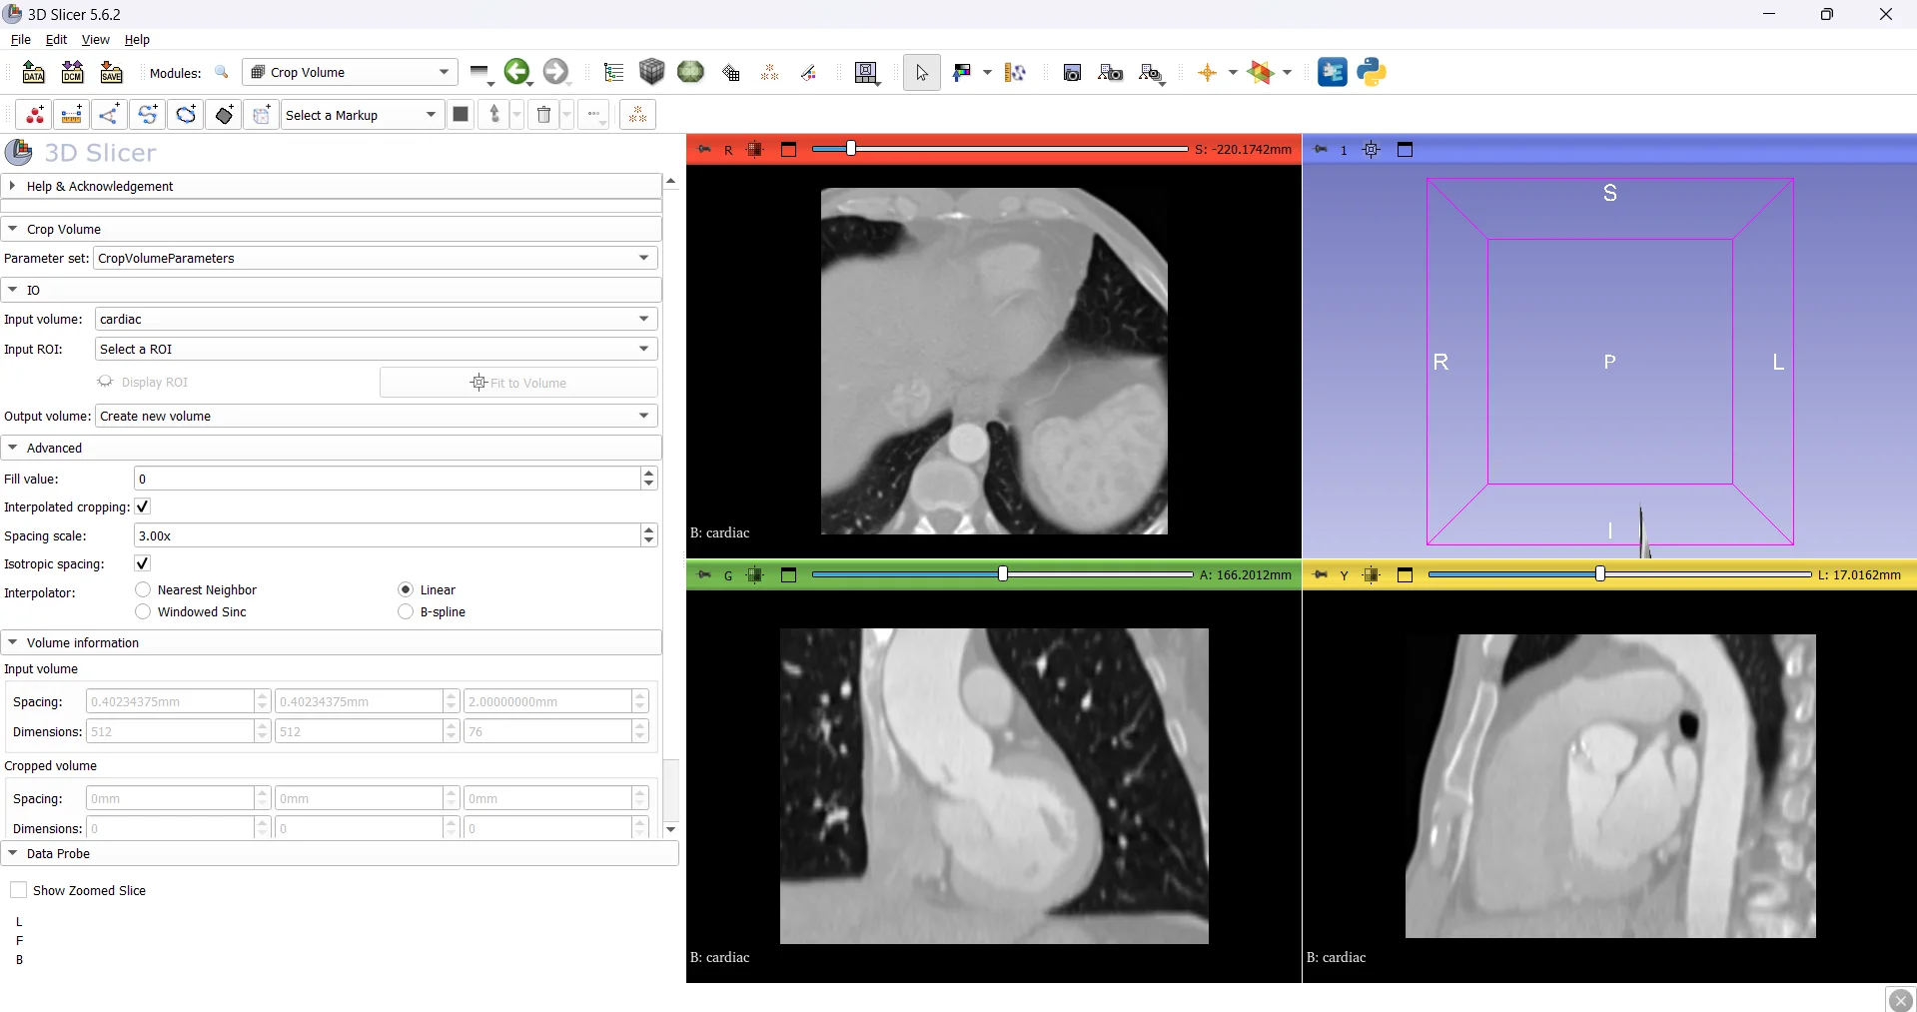1917x1012 pixels.
Task: Open the Load DICOM data icon
Action: click(x=72, y=72)
